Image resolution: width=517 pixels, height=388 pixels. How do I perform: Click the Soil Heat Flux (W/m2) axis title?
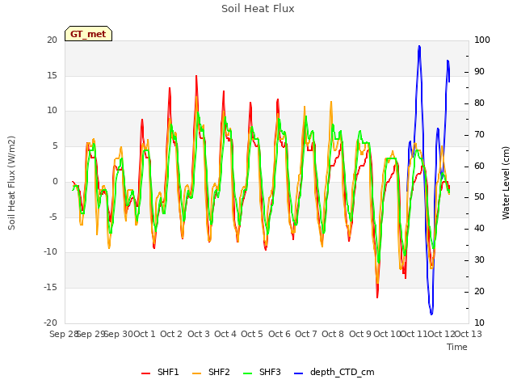point(11,183)
